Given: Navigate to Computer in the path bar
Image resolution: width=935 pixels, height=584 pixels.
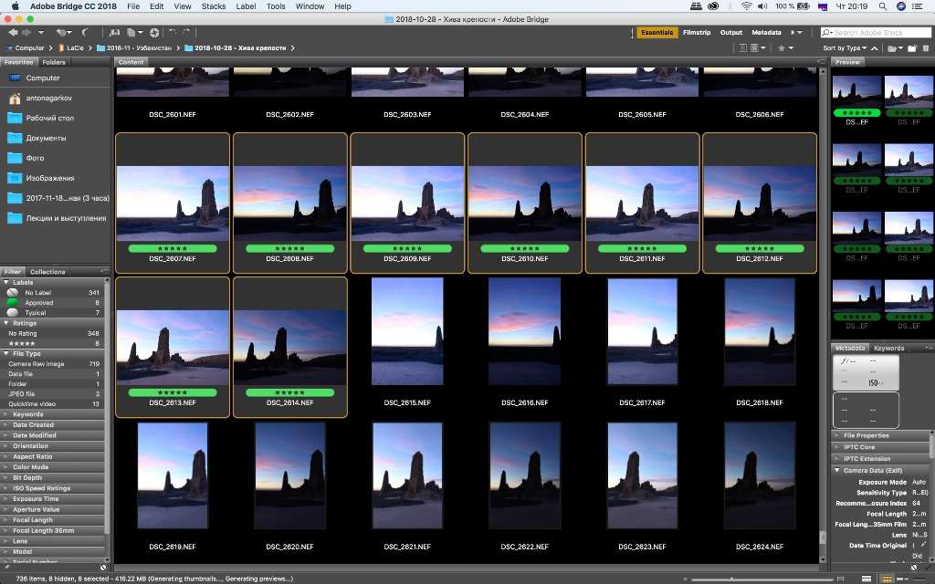Looking at the screenshot, I should click(29, 47).
